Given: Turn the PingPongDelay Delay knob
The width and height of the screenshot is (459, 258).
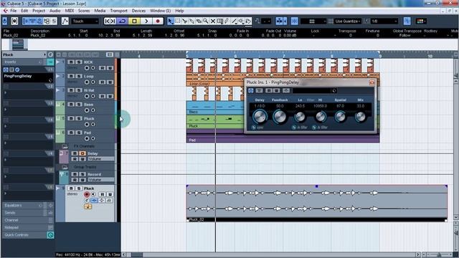Looking at the screenshot, I should pos(260,116).
